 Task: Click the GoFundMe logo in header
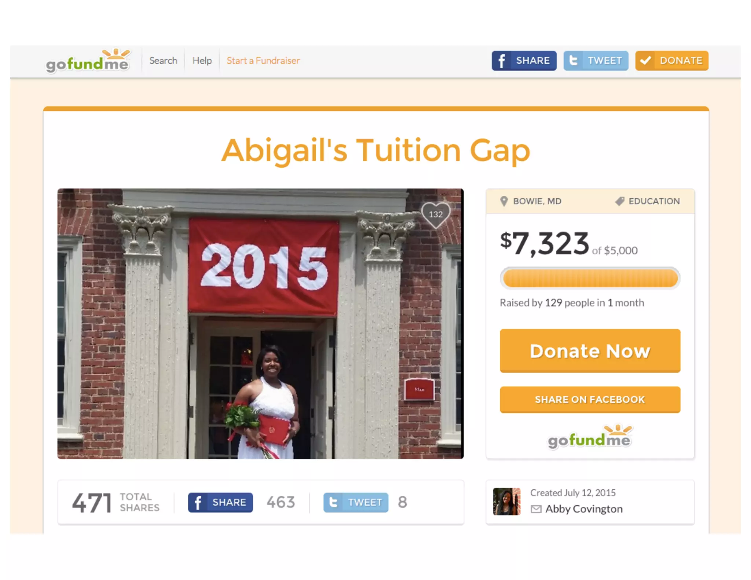(x=88, y=61)
